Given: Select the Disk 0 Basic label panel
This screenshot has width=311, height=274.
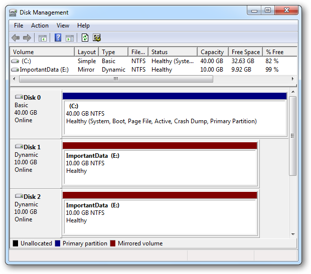Looking at the screenshot, I should coord(36,114).
